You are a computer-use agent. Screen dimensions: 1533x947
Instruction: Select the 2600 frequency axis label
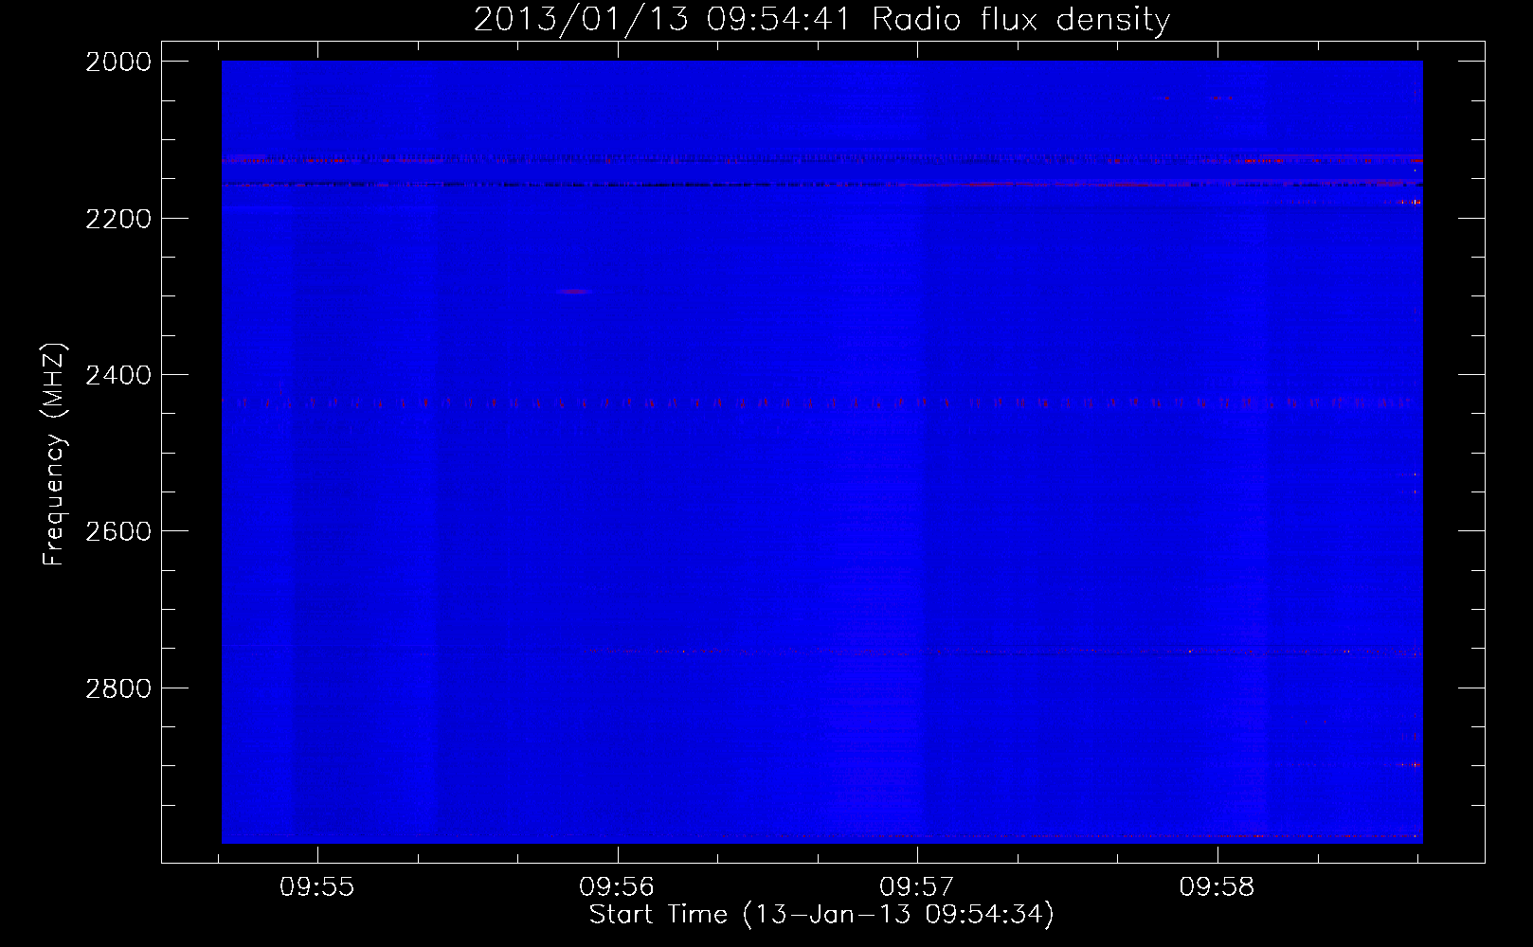click(x=118, y=531)
